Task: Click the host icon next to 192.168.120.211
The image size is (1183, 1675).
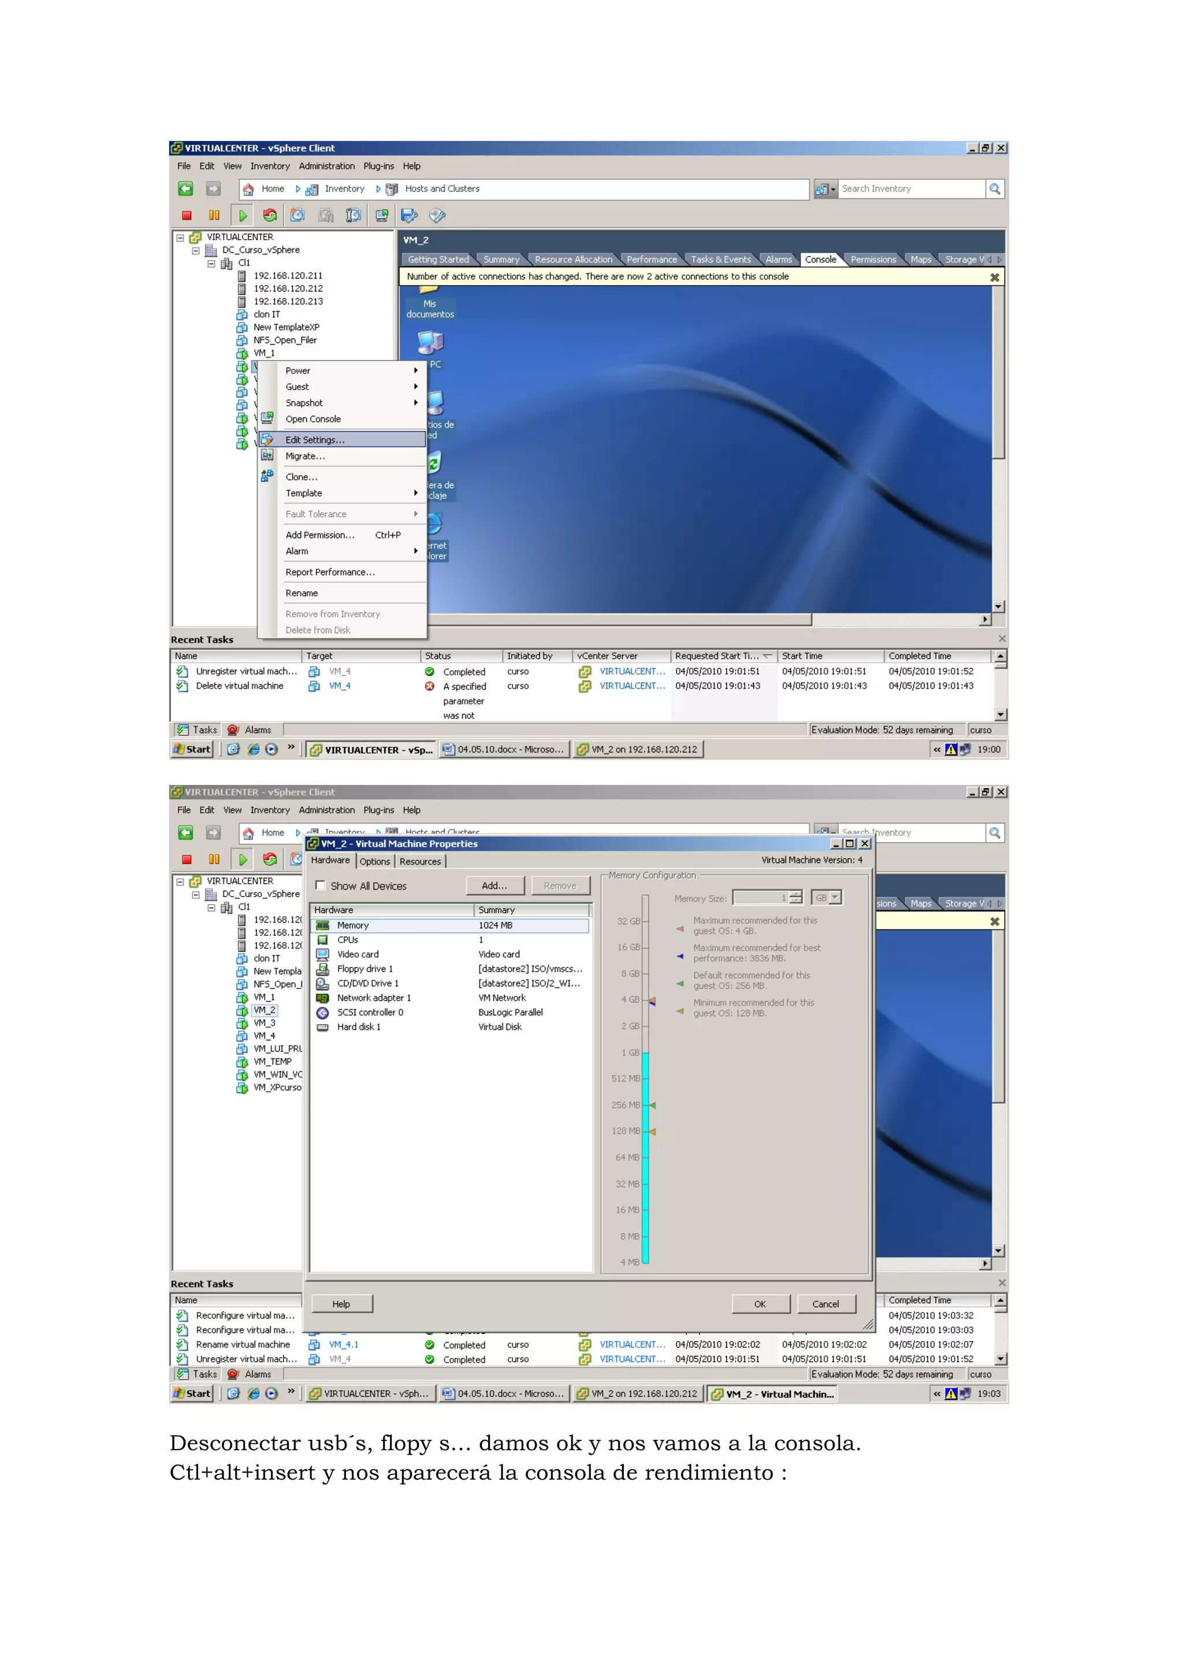Action: tap(242, 276)
